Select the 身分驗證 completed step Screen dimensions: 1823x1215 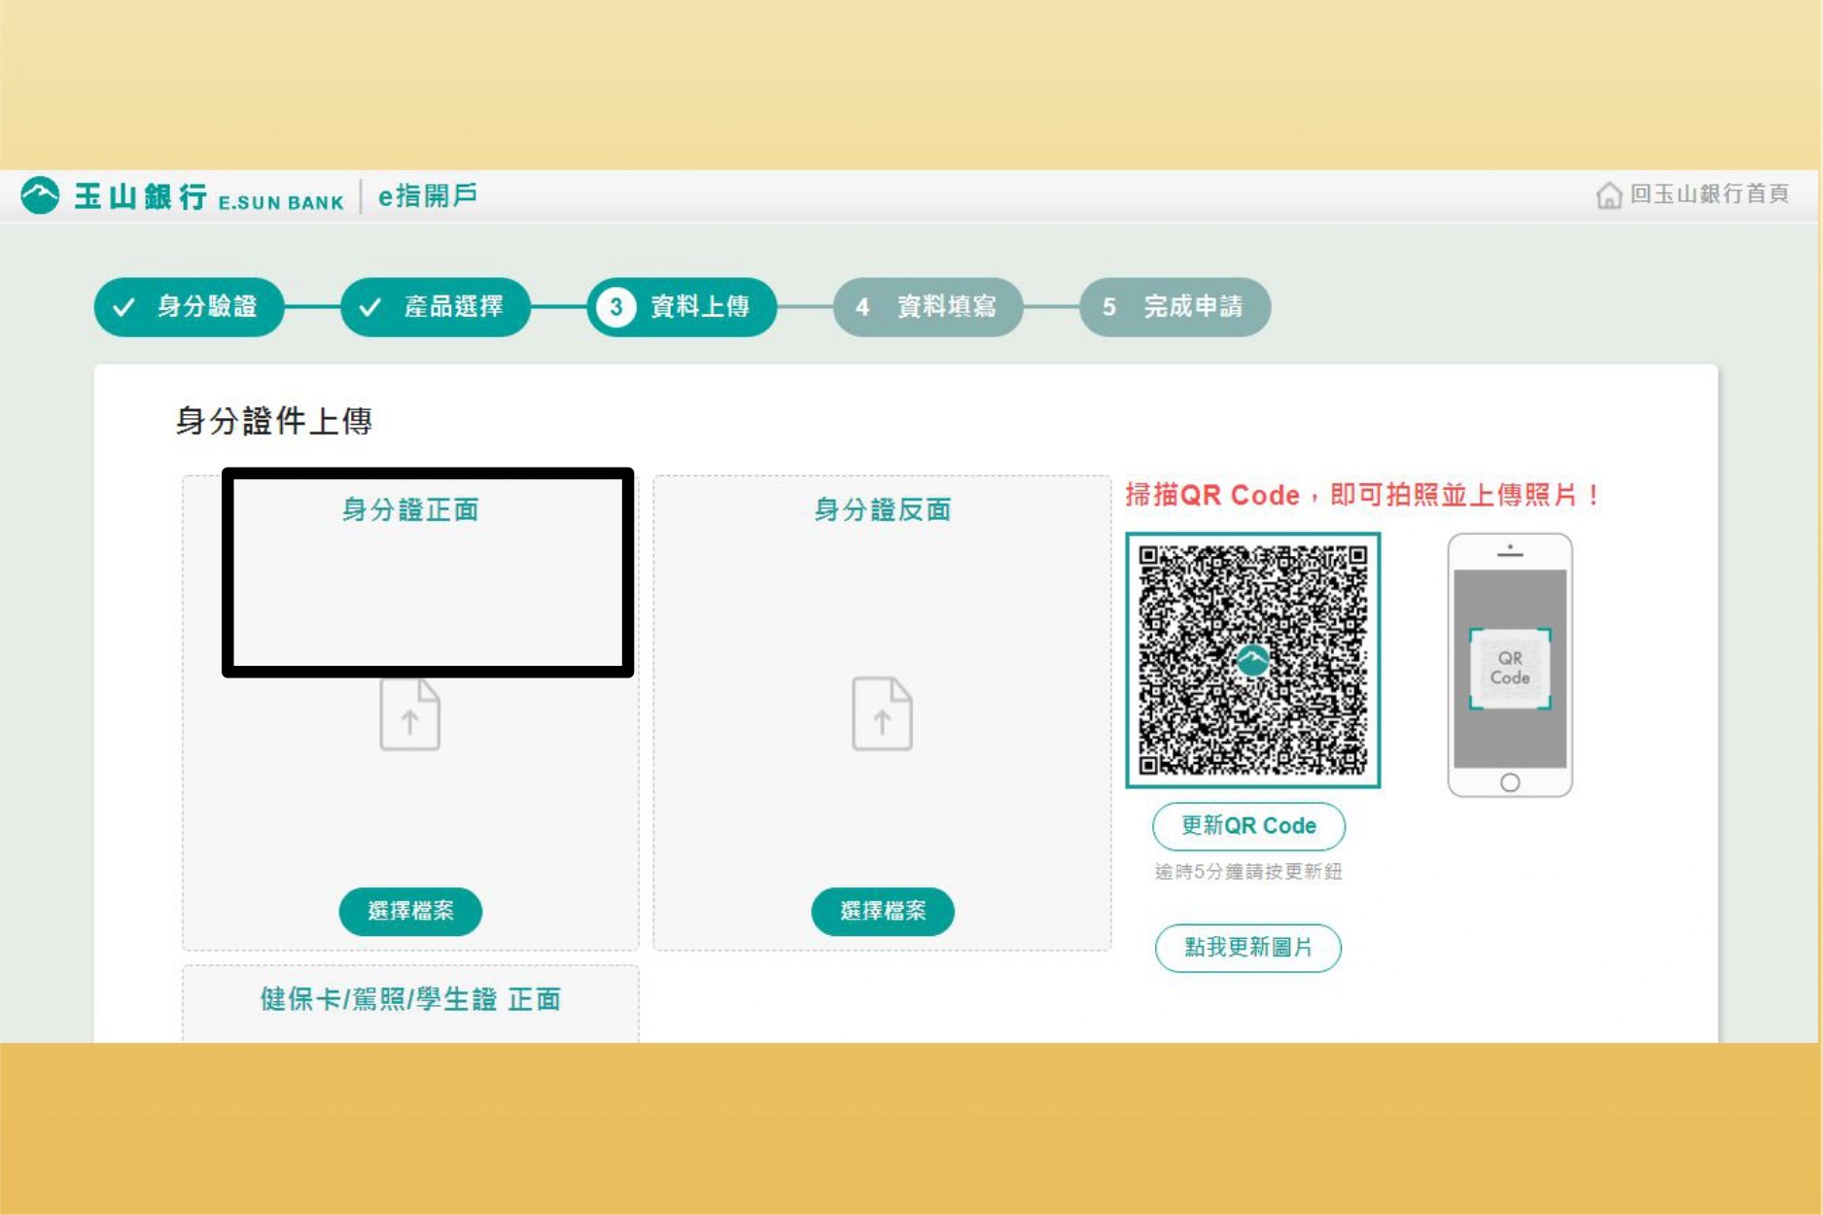pos(190,307)
